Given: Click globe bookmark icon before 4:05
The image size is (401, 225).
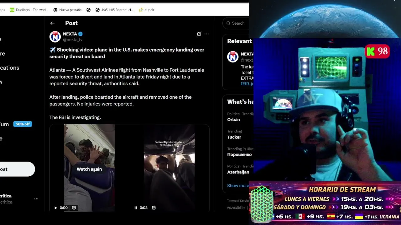Looking at the screenshot, I should click(89, 10).
